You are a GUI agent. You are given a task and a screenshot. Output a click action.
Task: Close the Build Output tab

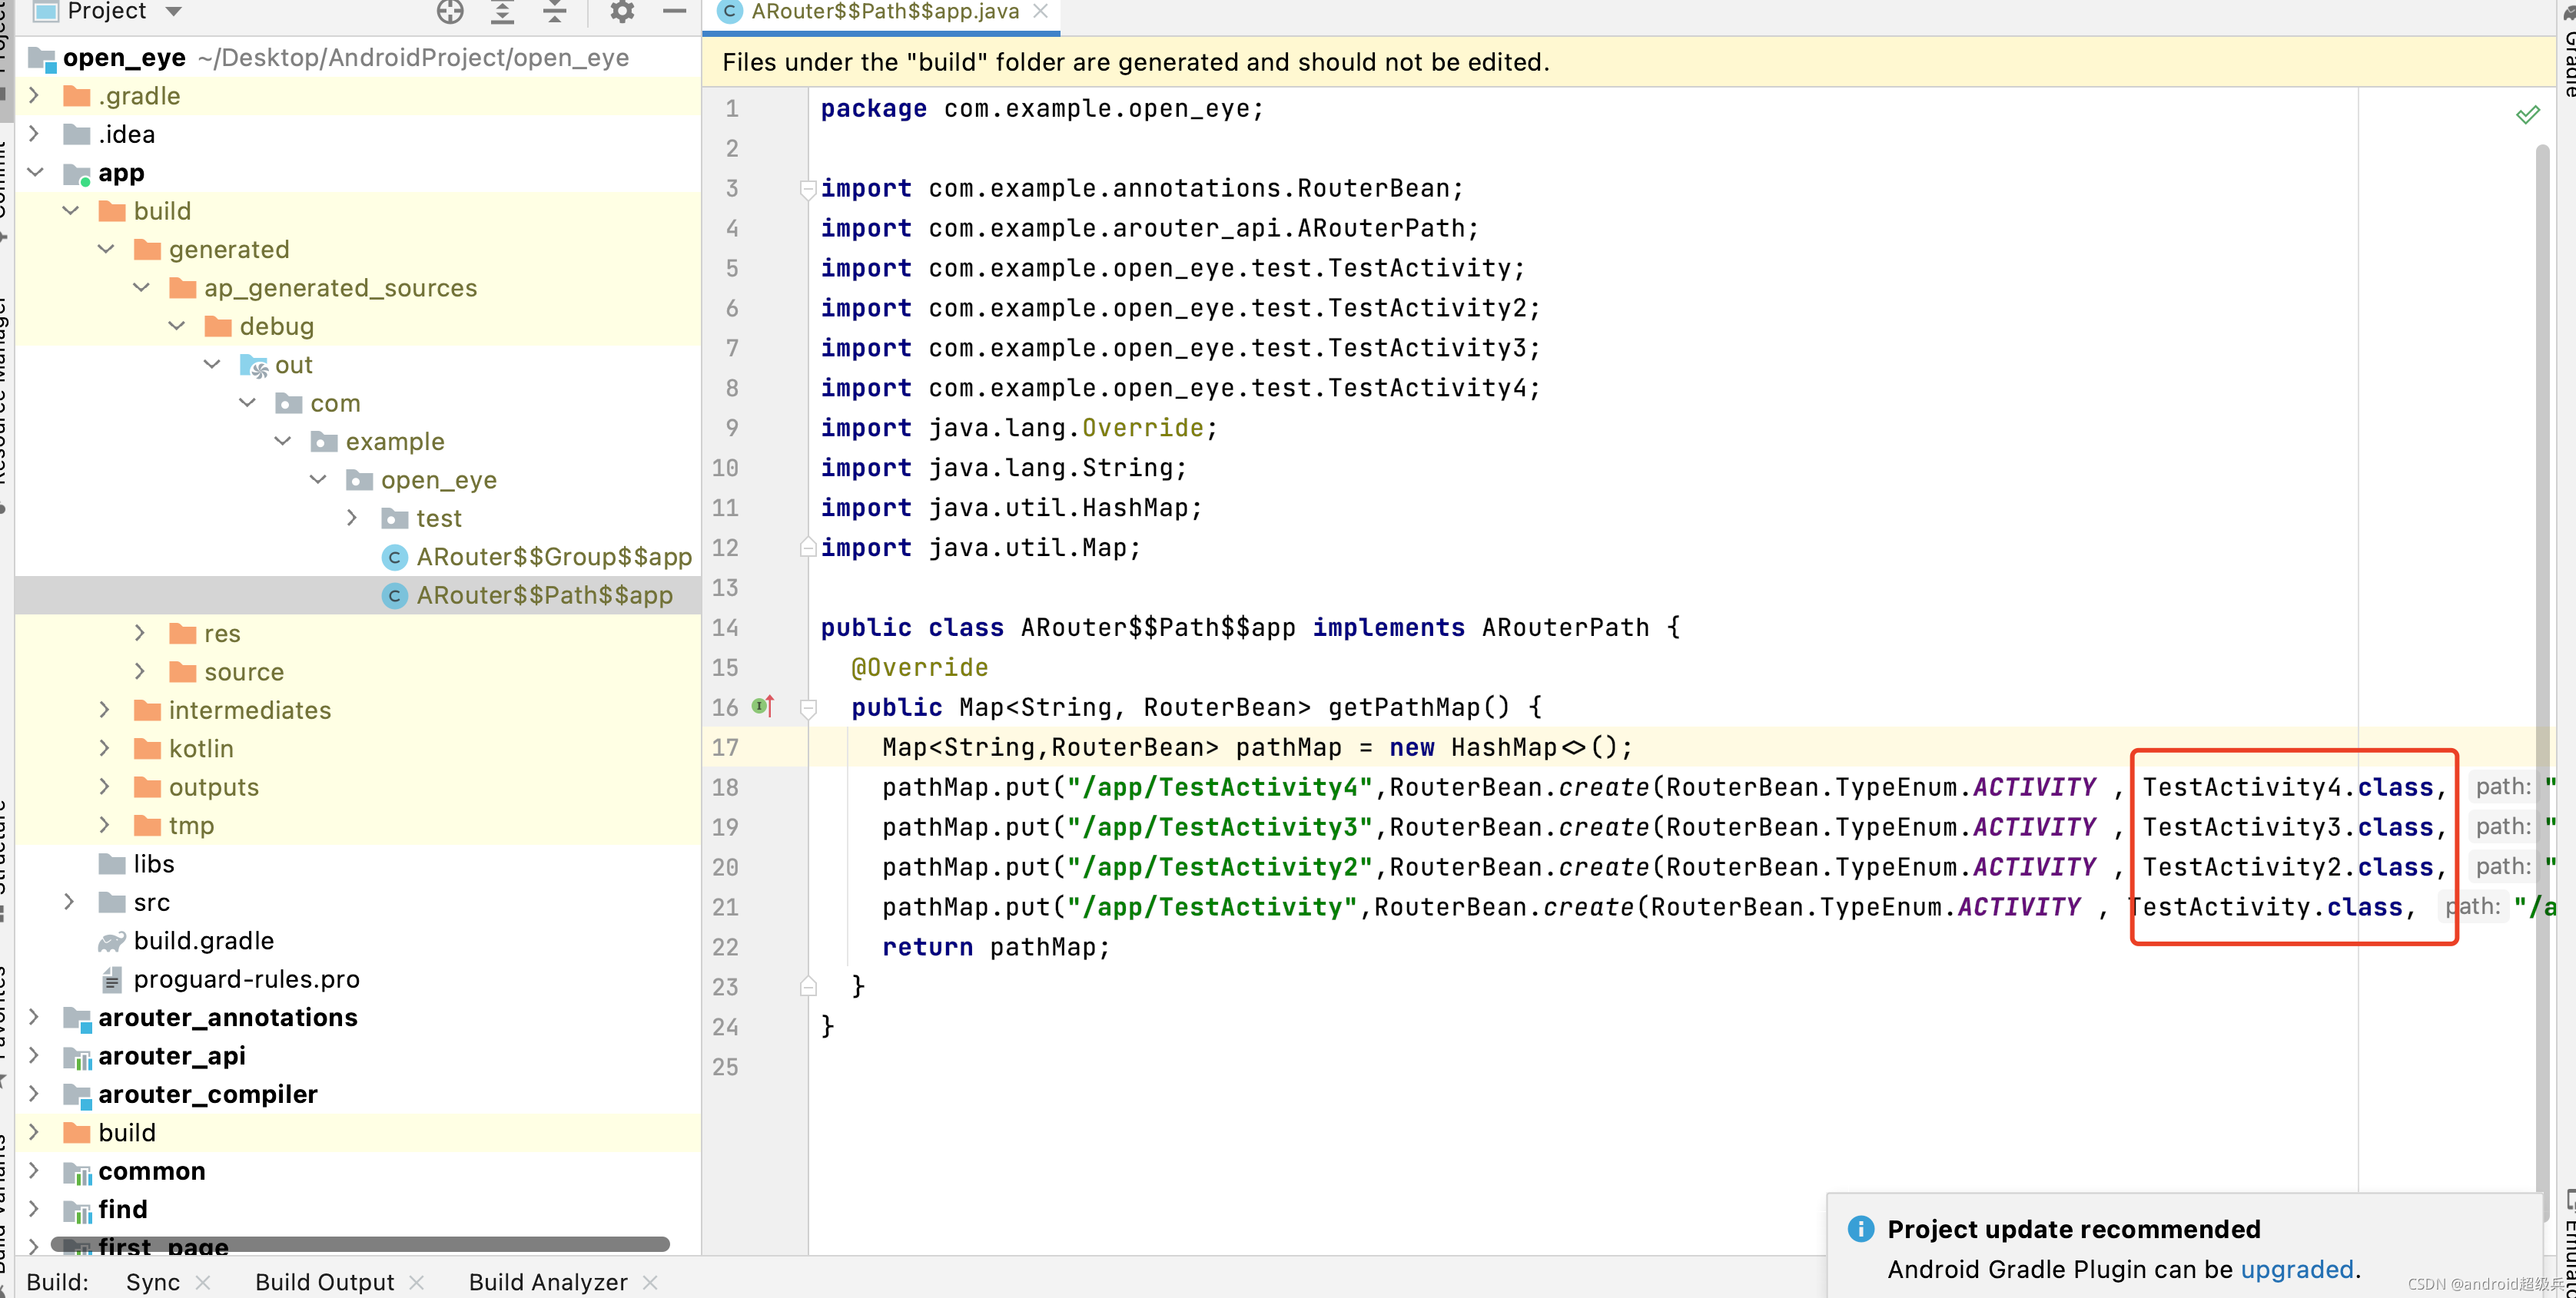point(417,1282)
